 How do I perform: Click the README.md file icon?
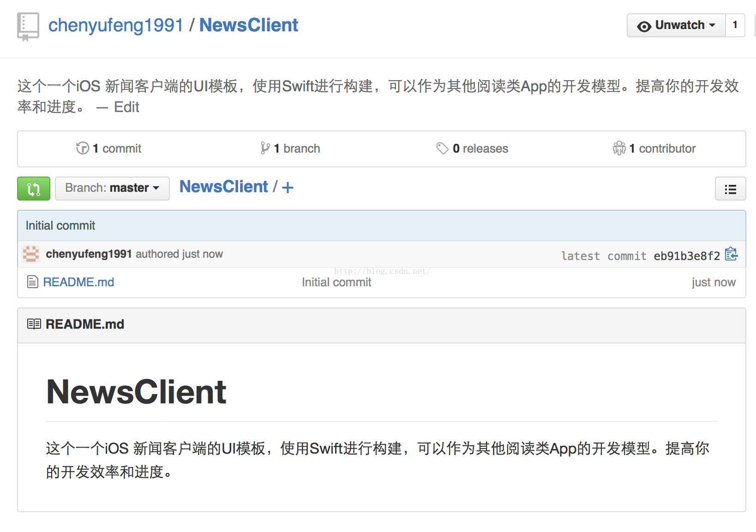click(x=33, y=282)
